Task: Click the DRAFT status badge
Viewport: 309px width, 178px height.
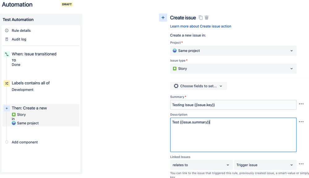Action: [x=67, y=4]
